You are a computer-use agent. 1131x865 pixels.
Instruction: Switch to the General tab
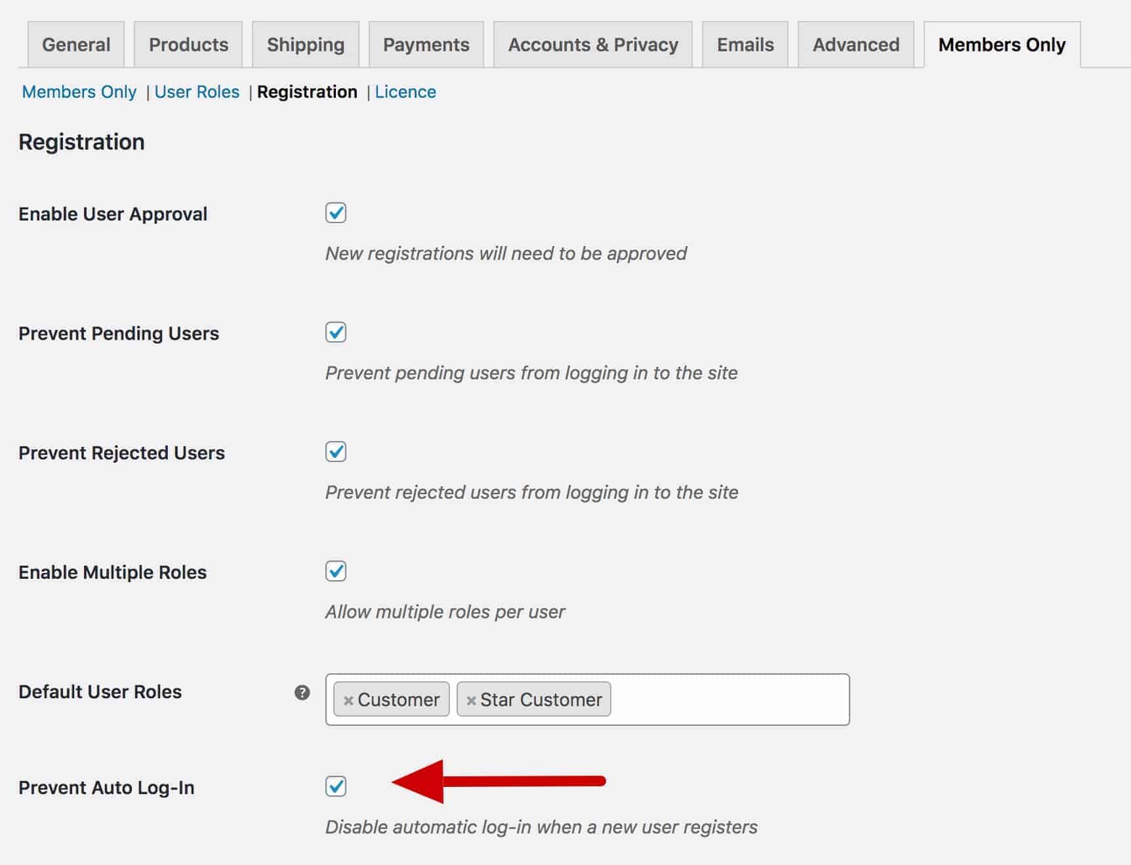(75, 44)
